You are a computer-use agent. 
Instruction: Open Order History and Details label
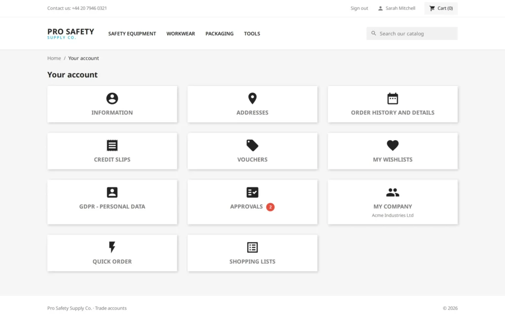(393, 113)
